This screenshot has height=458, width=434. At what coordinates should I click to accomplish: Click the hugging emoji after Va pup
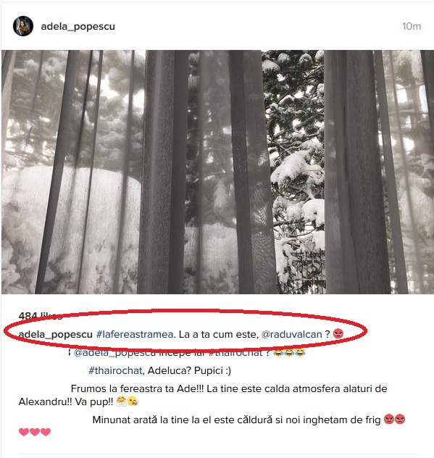pos(121,401)
